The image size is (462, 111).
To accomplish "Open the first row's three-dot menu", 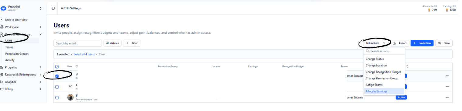I will point(447,76).
